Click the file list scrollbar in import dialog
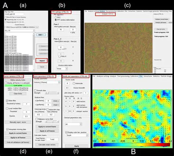The height and width of the screenshot is (156, 174). tap(34, 52)
